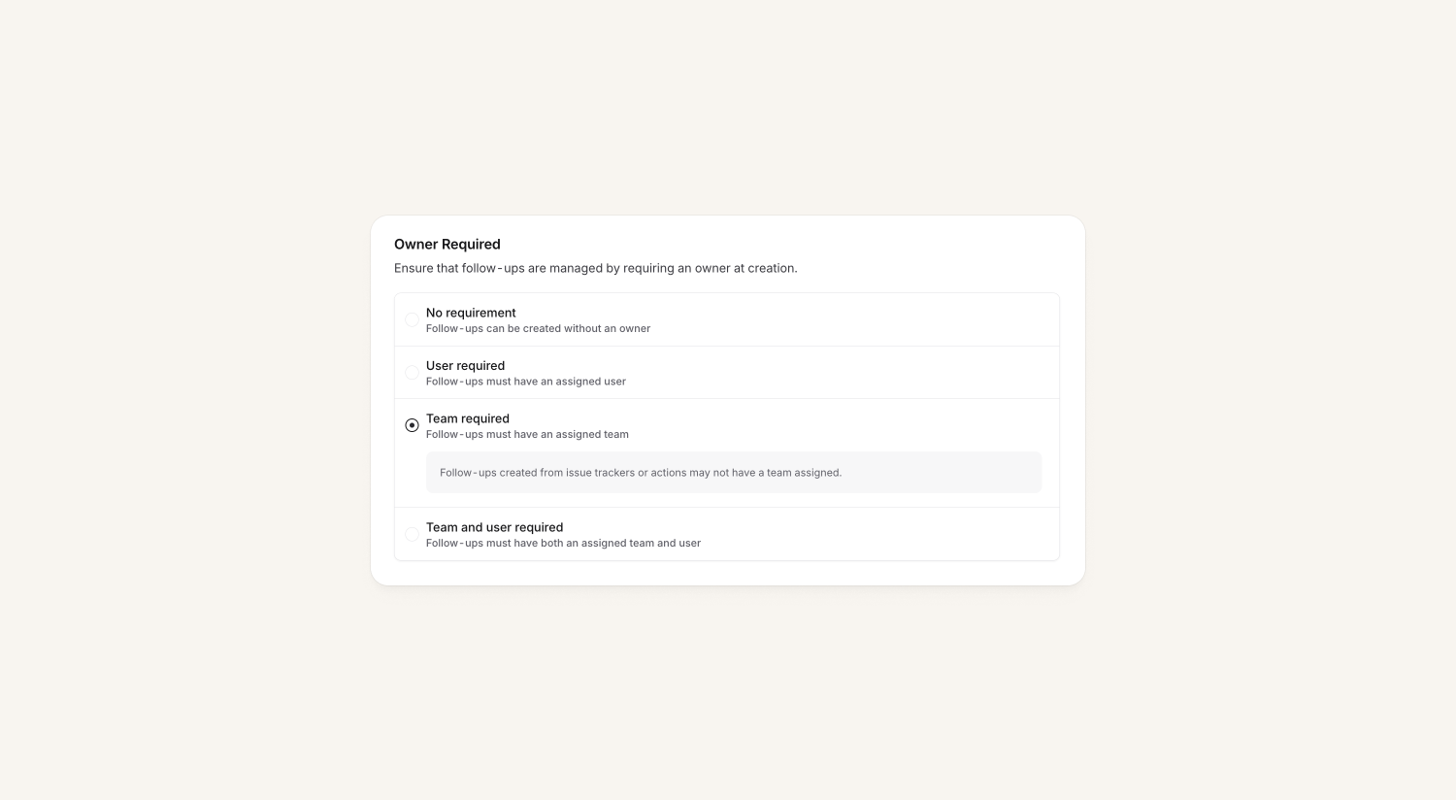Select the No requirement radio button
This screenshot has height=800, width=1456.
point(412,319)
